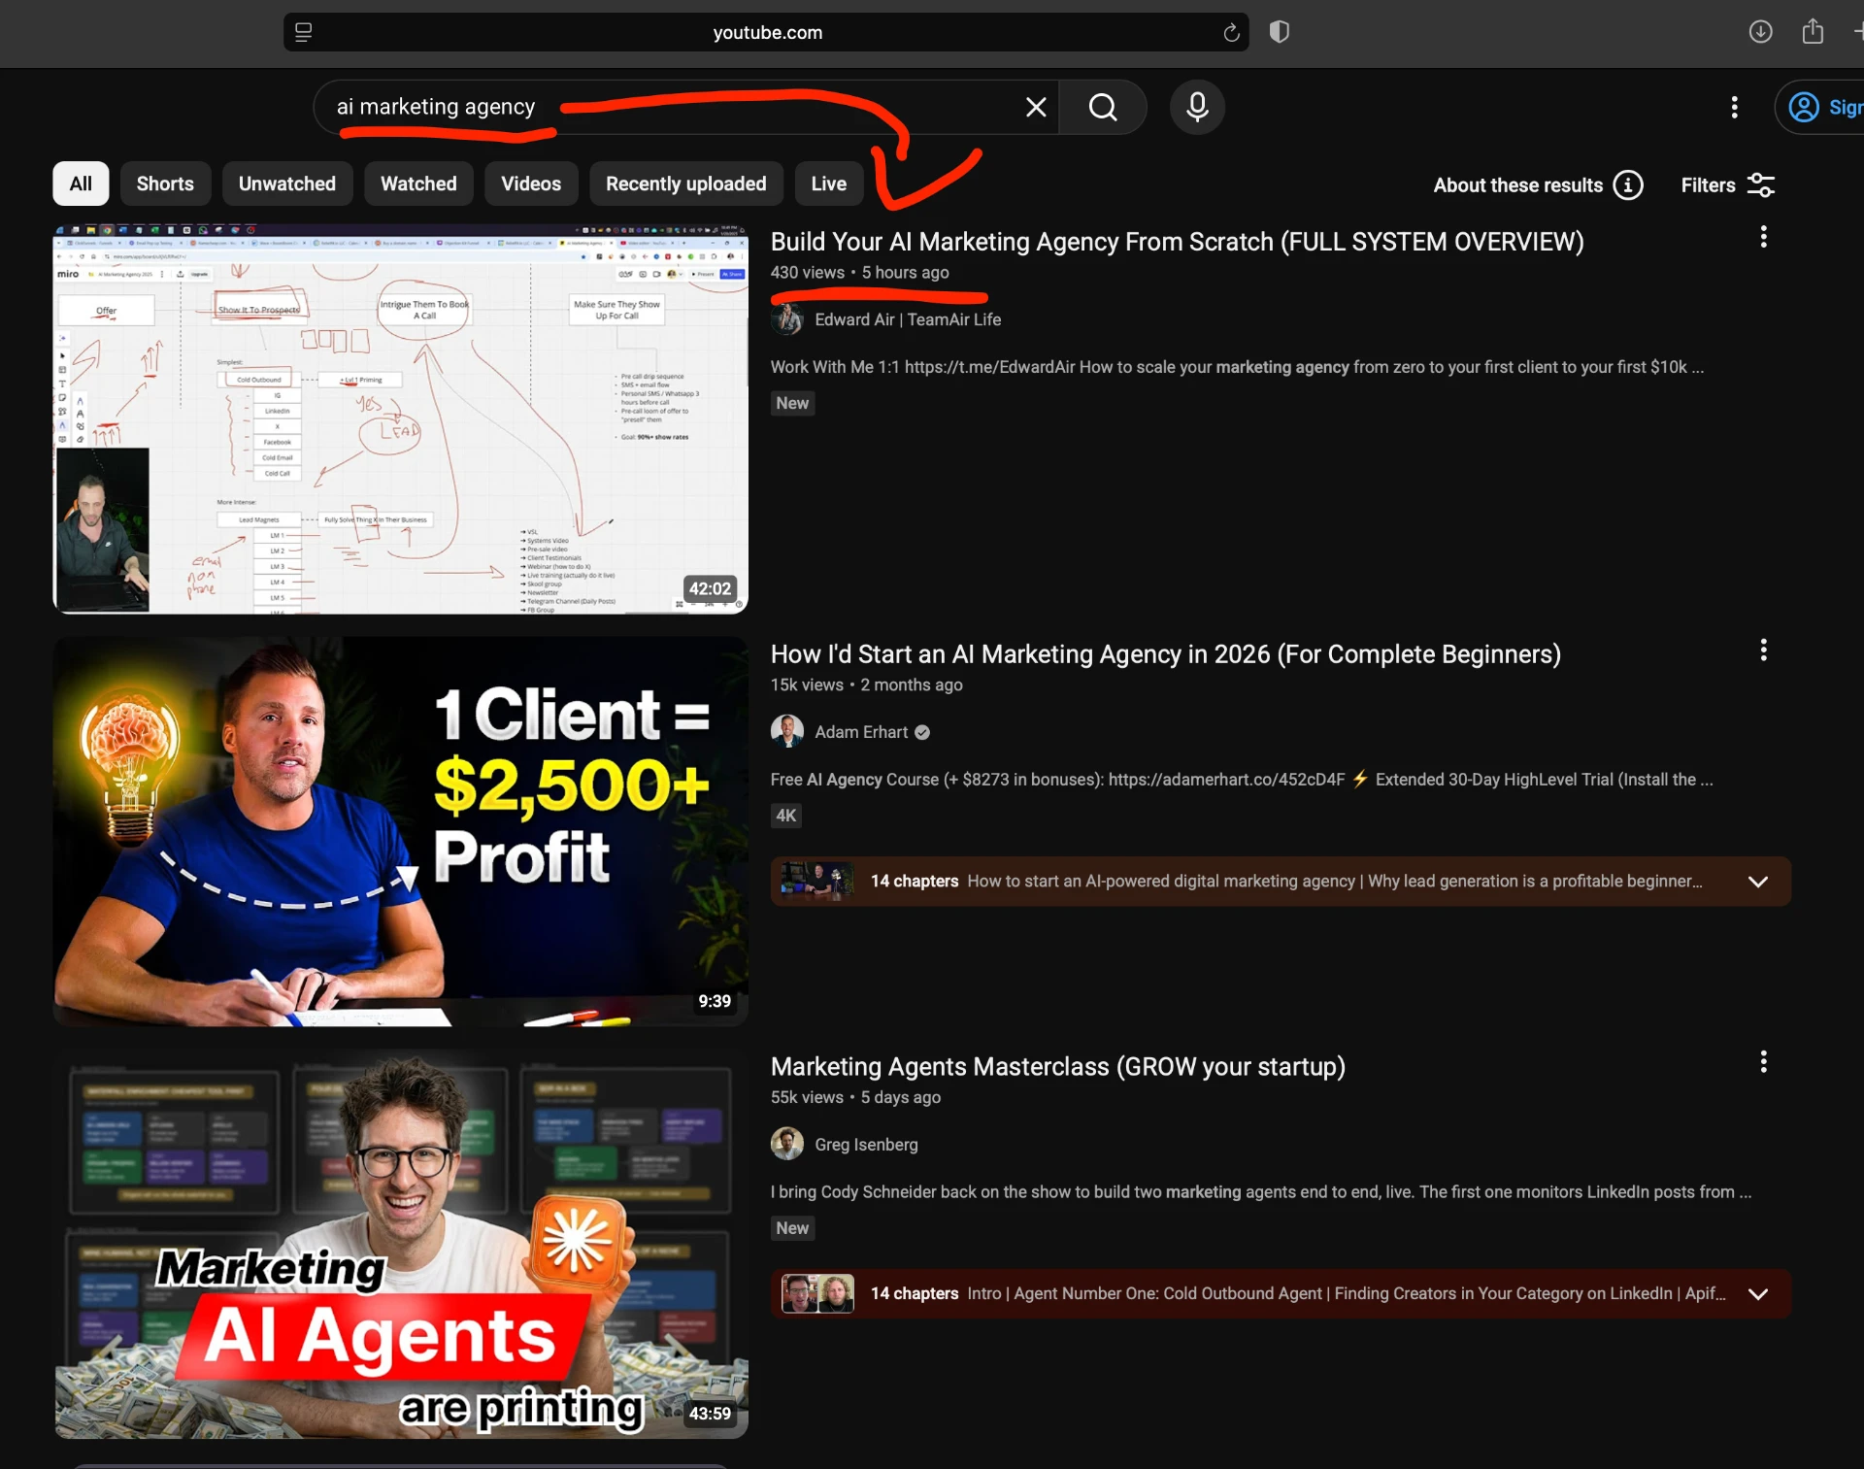Click the New badge on Greg Isenberg video
This screenshot has width=1864, height=1469.
(792, 1228)
